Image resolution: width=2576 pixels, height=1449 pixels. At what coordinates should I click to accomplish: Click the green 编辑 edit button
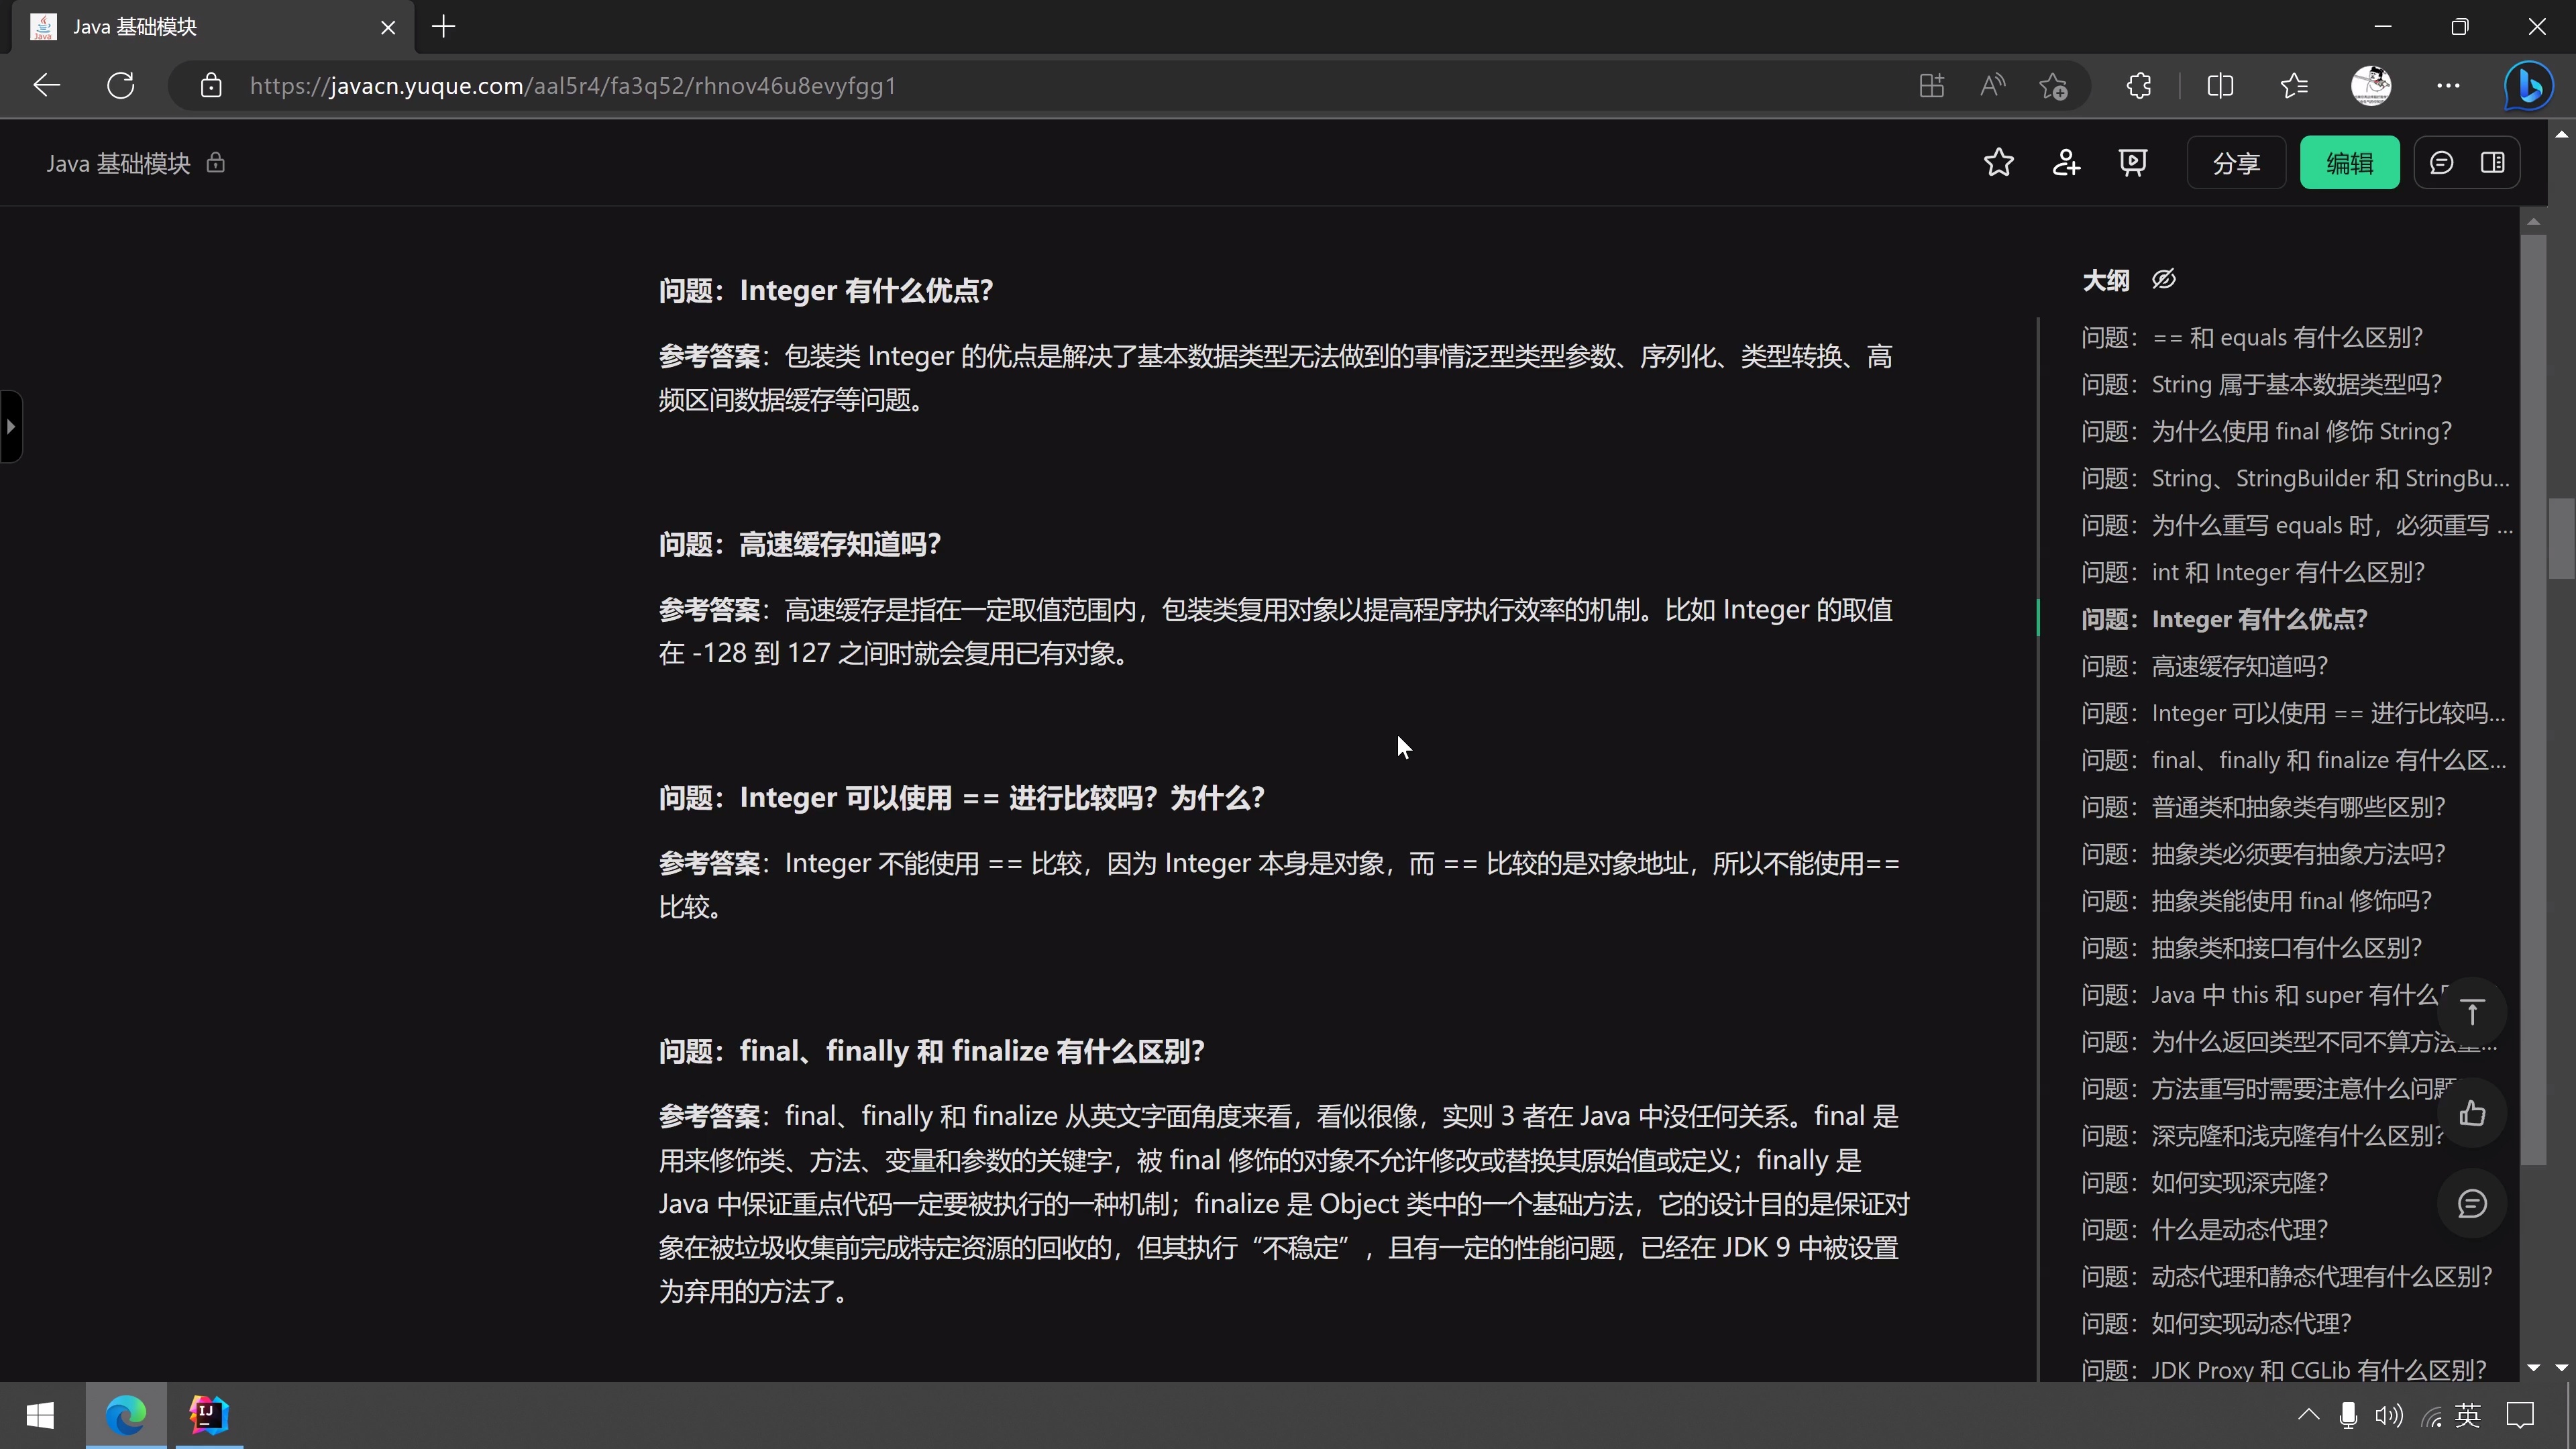point(2350,162)
